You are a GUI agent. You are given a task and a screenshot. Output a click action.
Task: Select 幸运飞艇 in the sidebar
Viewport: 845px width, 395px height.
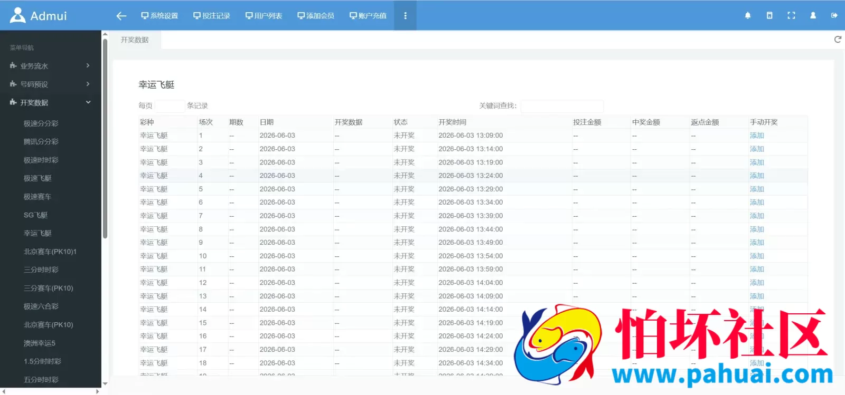[x=37, y=233]
